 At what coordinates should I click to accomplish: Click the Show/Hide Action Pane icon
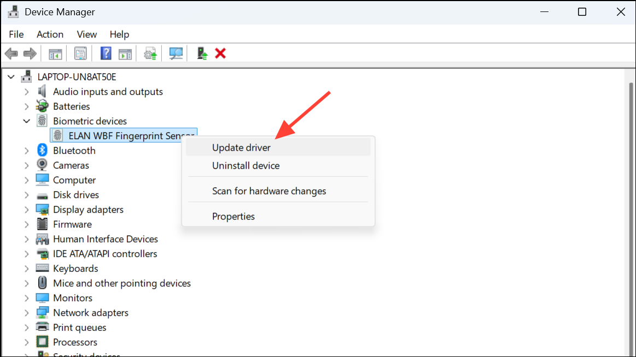pos(125,53)
